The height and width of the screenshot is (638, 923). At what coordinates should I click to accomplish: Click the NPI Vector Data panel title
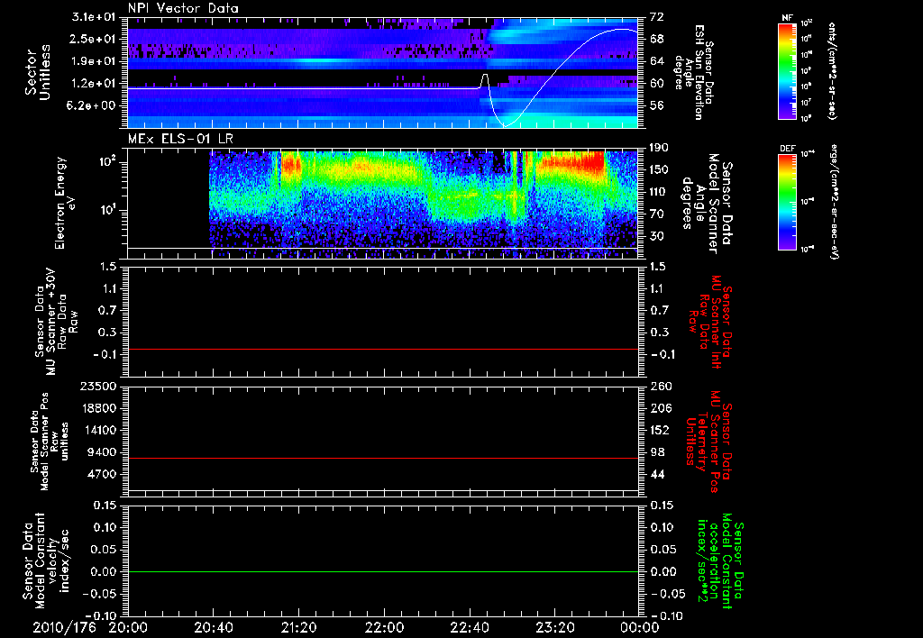tap(184, 8)
